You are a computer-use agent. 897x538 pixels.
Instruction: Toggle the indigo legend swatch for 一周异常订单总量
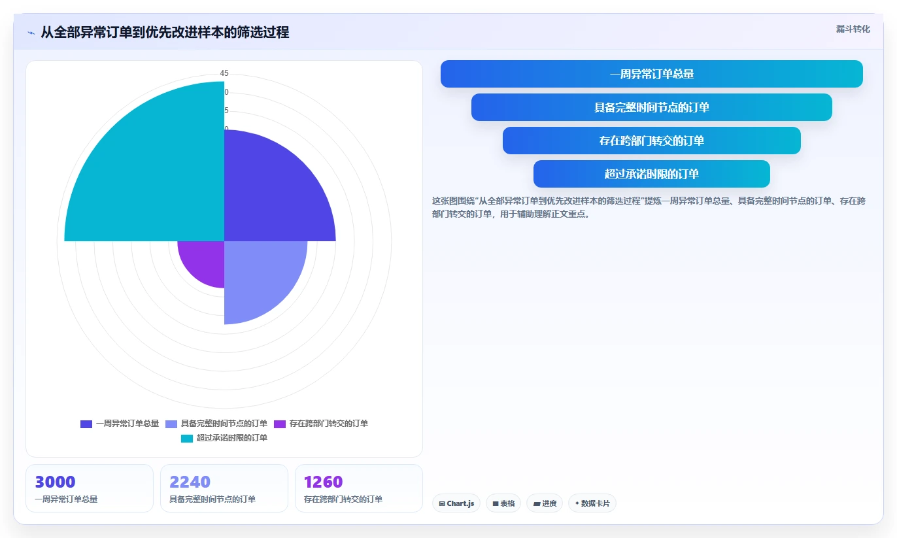[86, 424]
